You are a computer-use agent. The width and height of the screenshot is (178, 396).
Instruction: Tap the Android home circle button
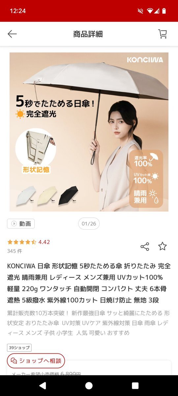point(89,385)
